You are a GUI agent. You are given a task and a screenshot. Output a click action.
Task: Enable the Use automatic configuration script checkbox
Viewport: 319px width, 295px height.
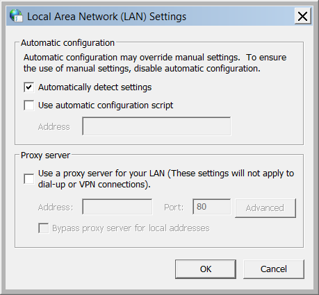[x=29, y=106]
